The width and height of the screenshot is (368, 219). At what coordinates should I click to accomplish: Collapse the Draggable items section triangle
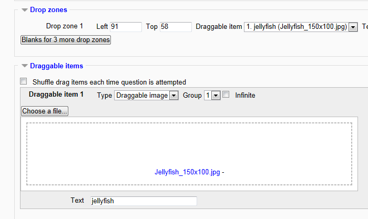pyautogui.click(x=25, y=66)
